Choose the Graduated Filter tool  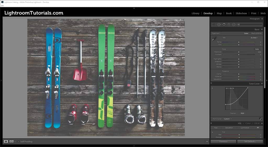(x=229, y=24)
